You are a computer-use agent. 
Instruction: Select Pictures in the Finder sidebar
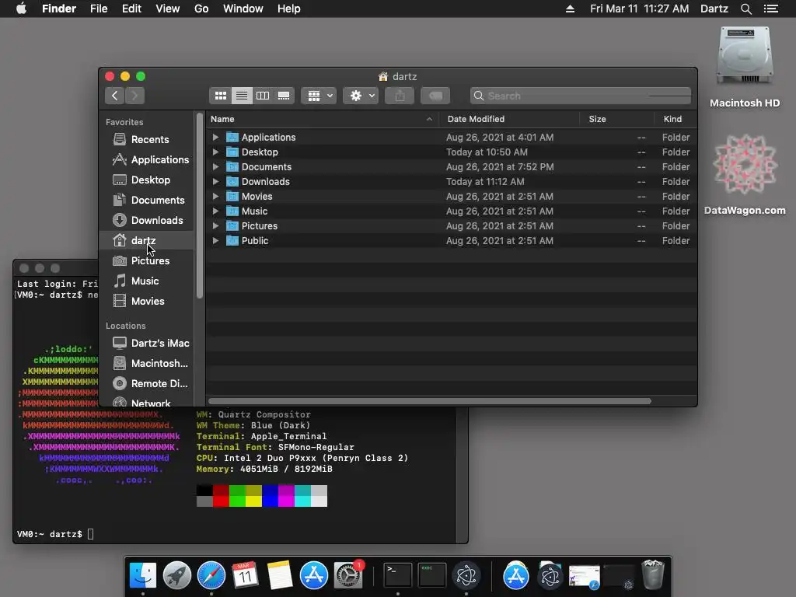(x=147, y=260)
